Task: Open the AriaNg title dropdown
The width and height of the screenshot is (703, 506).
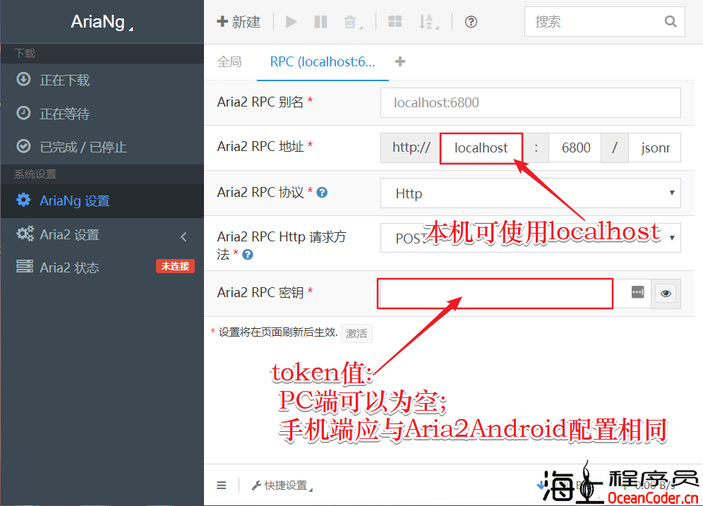Action: (x=102, y=21)
